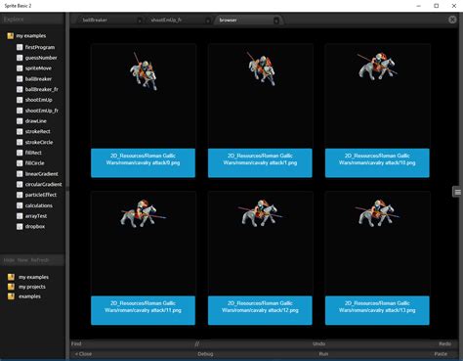The width and height of the screenshot is (463, 361).
Task: Close the browser tab with its small button
Action: click(276, 21)
